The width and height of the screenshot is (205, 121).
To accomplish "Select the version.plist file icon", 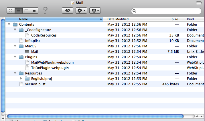I will [x=21, y=84].
